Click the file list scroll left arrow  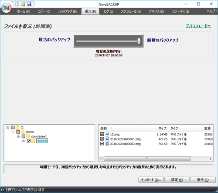coord(101,159)
